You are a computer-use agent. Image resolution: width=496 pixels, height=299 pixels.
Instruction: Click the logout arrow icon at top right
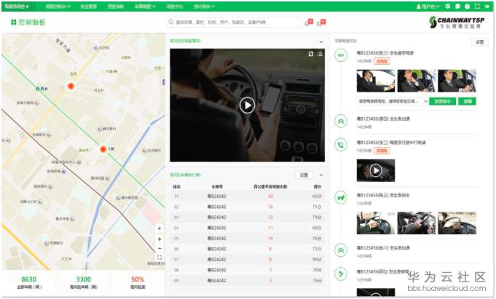(487, 7)
